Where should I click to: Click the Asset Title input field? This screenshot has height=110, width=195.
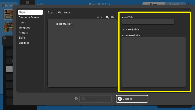coord(148,22)
